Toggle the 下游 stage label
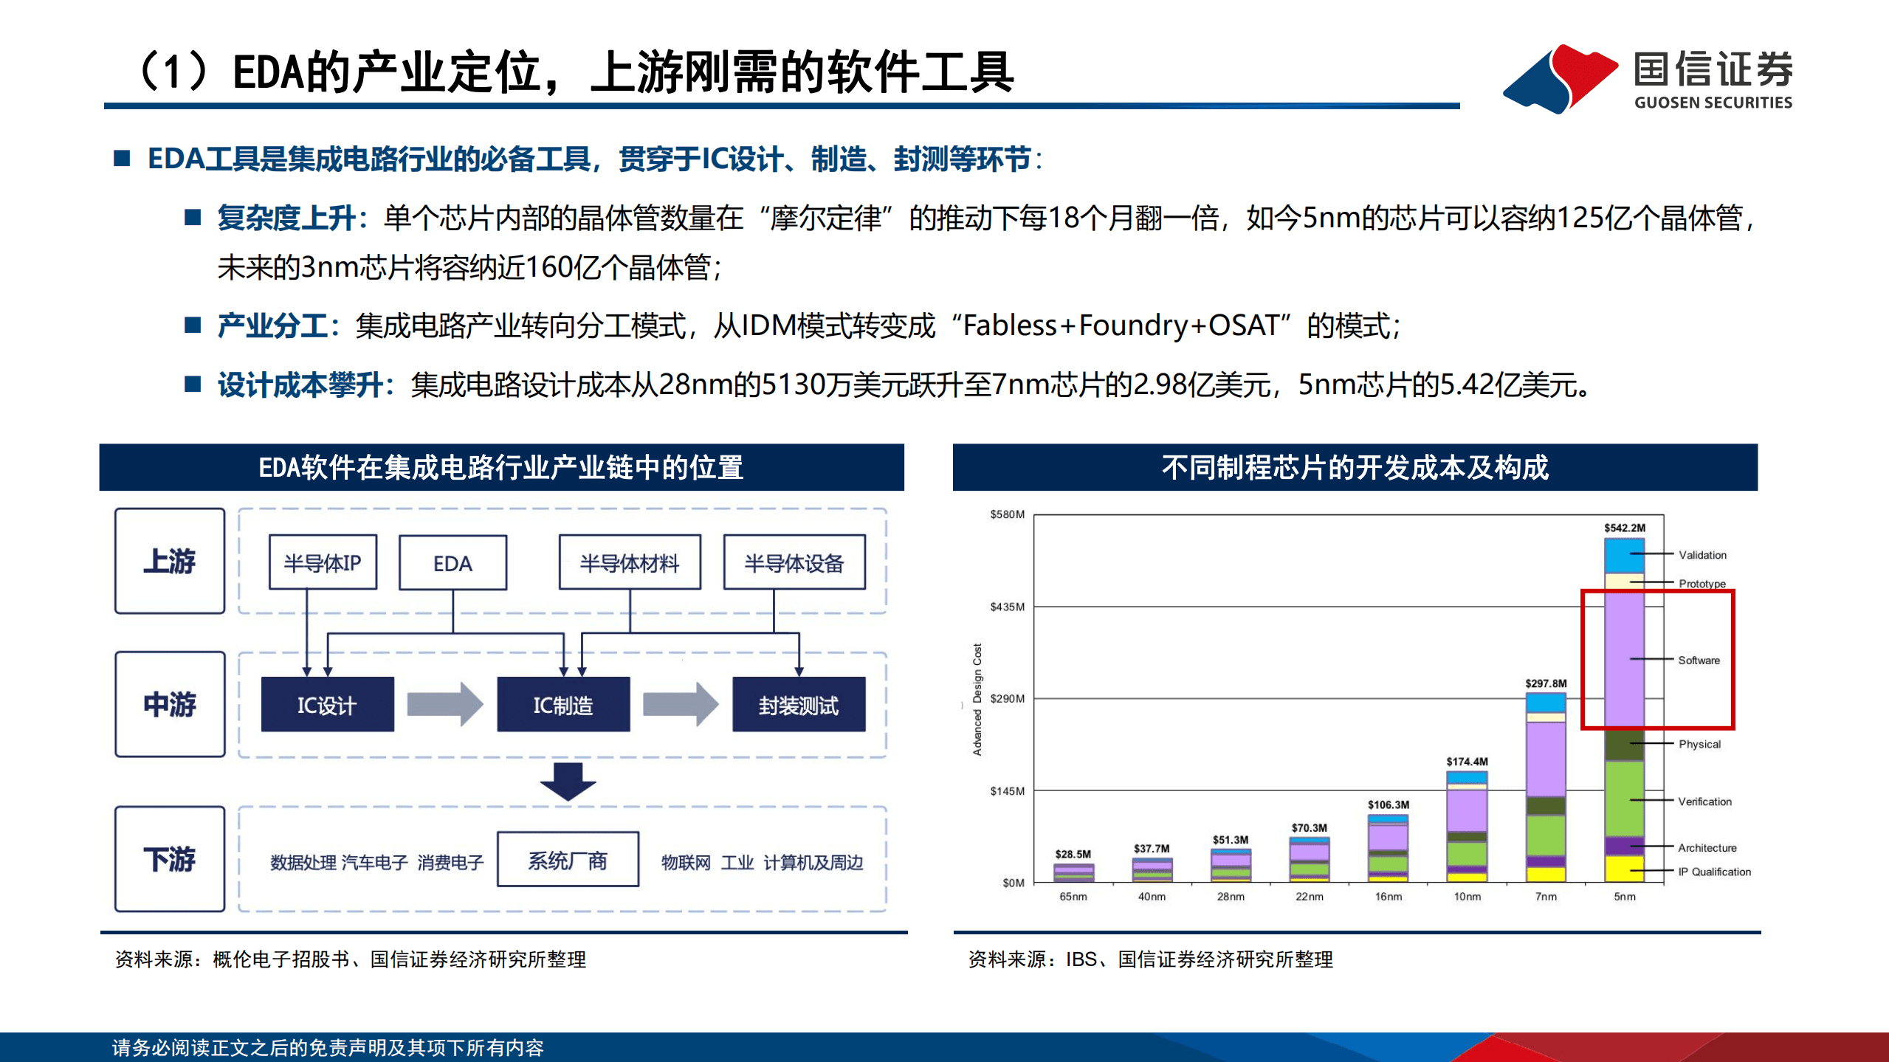This screenshot has height=1062, width=1889. pos(169,859)
